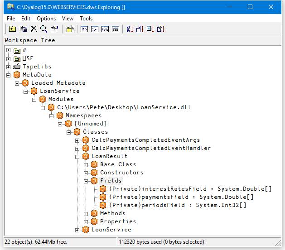This screenshot has width=285, height=250.
Task: Click the Up One Level folder icon
Action: click(12, 29)
